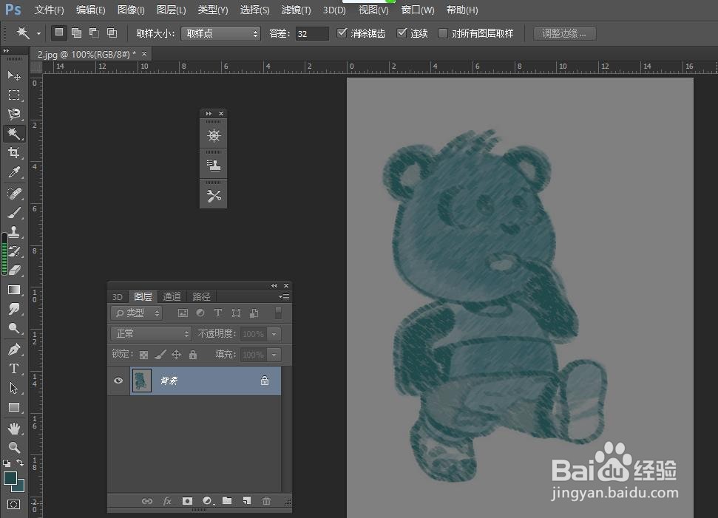The height and width of the screenshot is (518, 718).
Task: Select the Rectangular Marquee tool
Action: pyautogui.click(x=14, y=95)
